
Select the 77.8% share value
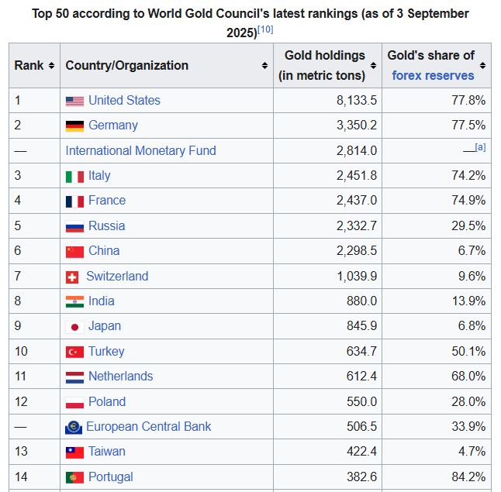tap(468, 101)
